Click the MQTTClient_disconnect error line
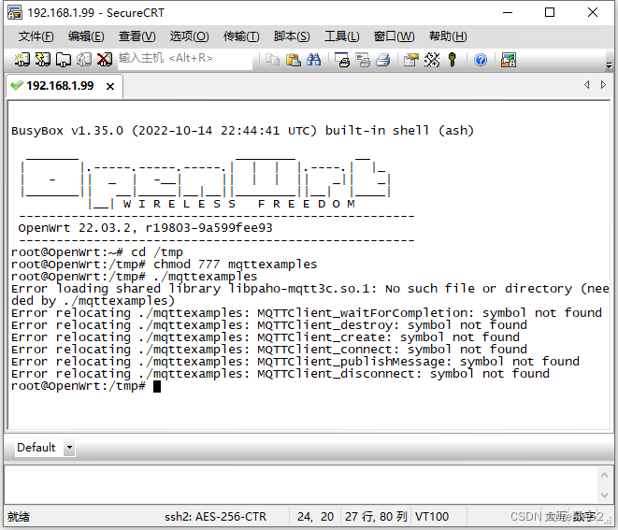 280,374
